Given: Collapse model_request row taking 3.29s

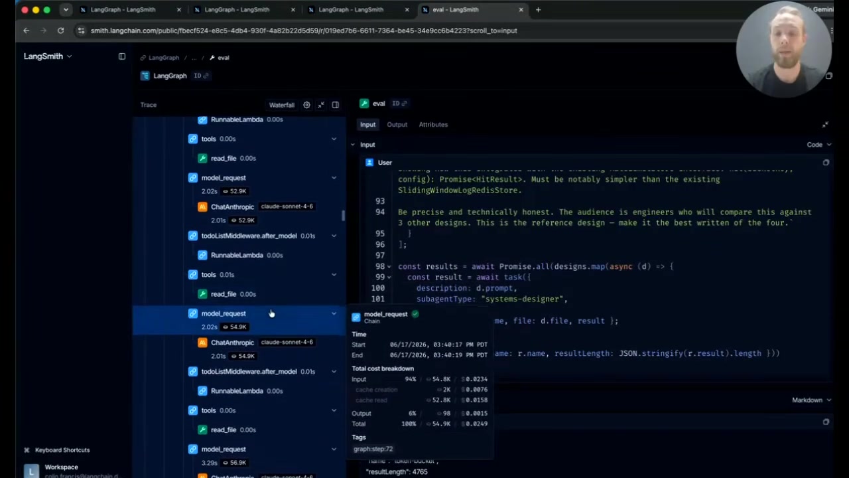Looking at the screenshot, I should point(334,449).
